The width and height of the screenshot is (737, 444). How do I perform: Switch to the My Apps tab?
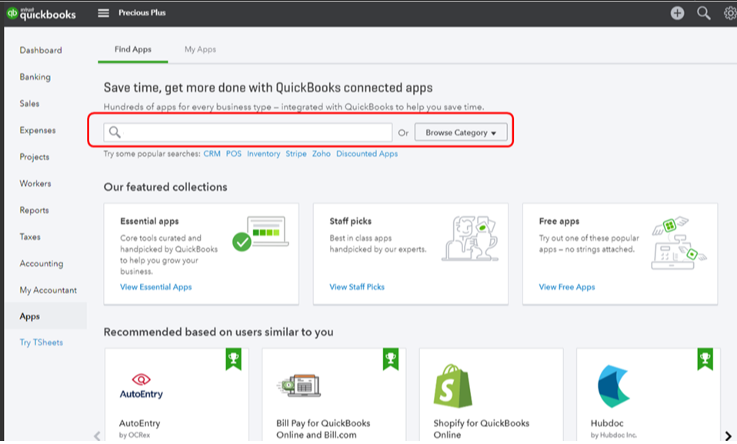[200, 49]
